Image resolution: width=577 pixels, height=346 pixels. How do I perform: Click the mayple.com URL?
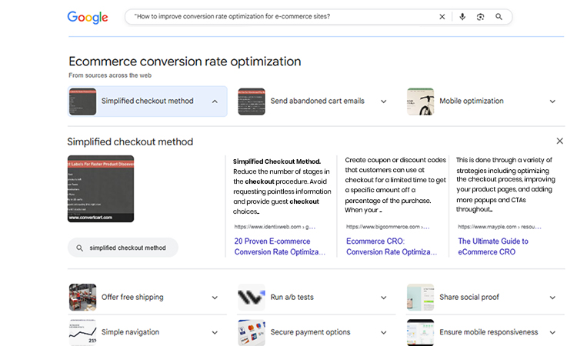click(499, 227)
